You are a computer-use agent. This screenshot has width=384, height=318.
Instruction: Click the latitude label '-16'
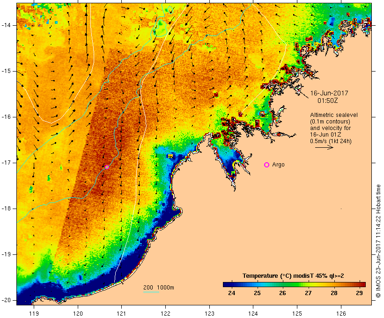tap(6, 117)
